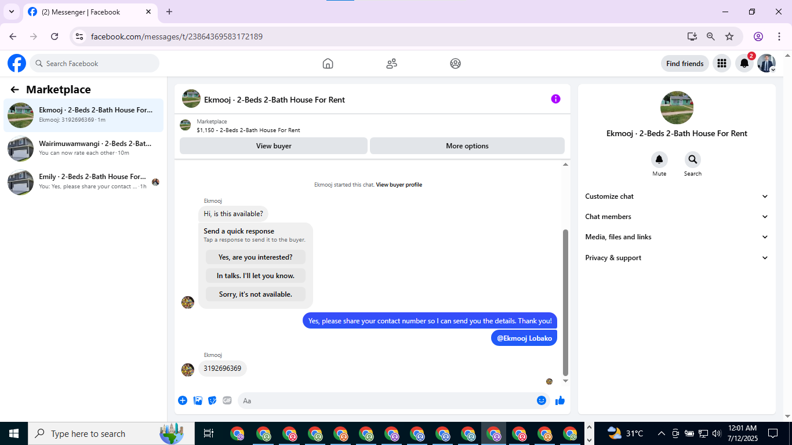Viewport: 792px width, 445px height.
Task: Send a thumbs-up like
Action: point(560,400)
